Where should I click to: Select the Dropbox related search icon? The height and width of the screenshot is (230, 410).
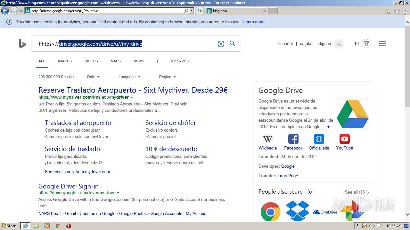298,211
